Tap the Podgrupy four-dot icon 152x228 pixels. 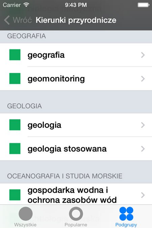[126, 213]
